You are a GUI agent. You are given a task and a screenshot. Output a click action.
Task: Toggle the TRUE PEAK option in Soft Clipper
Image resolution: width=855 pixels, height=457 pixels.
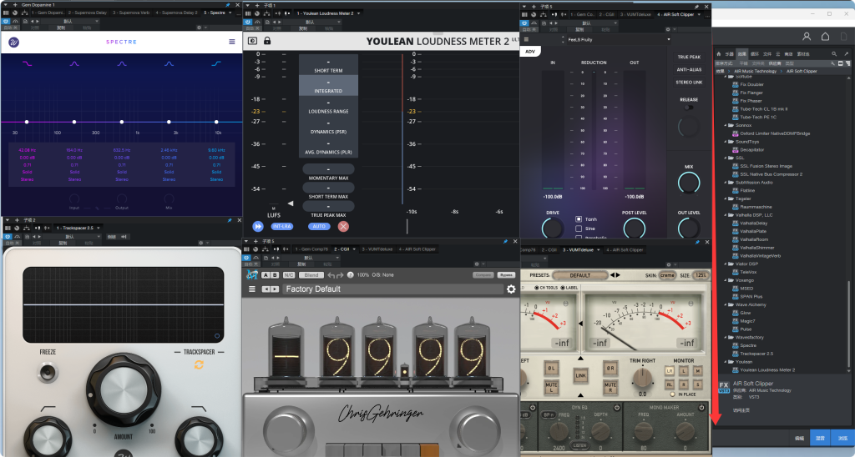689,57
